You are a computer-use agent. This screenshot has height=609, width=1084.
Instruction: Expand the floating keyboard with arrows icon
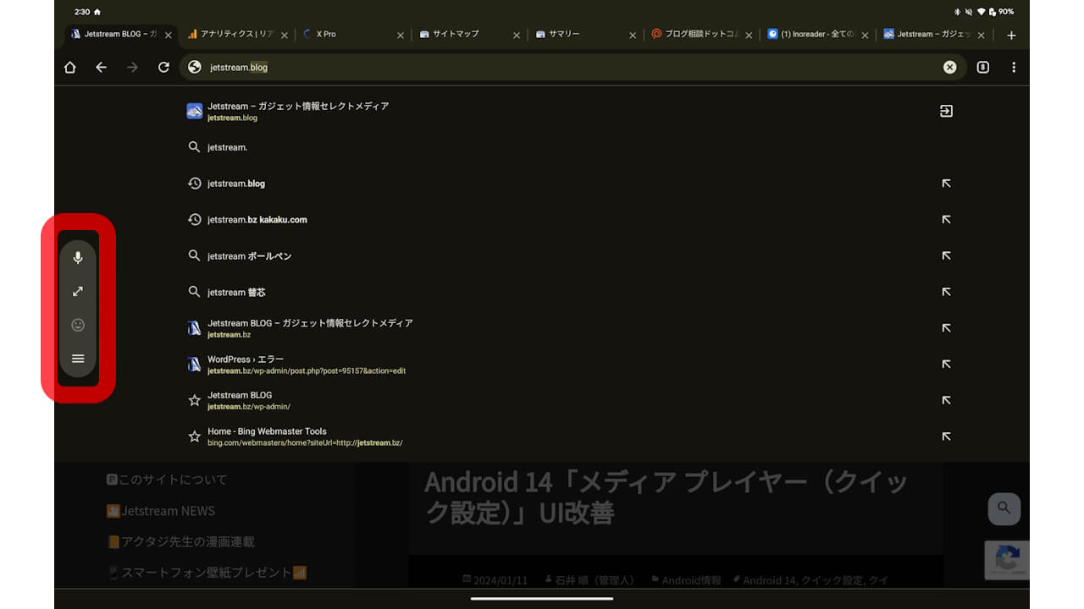pos(78,291)
